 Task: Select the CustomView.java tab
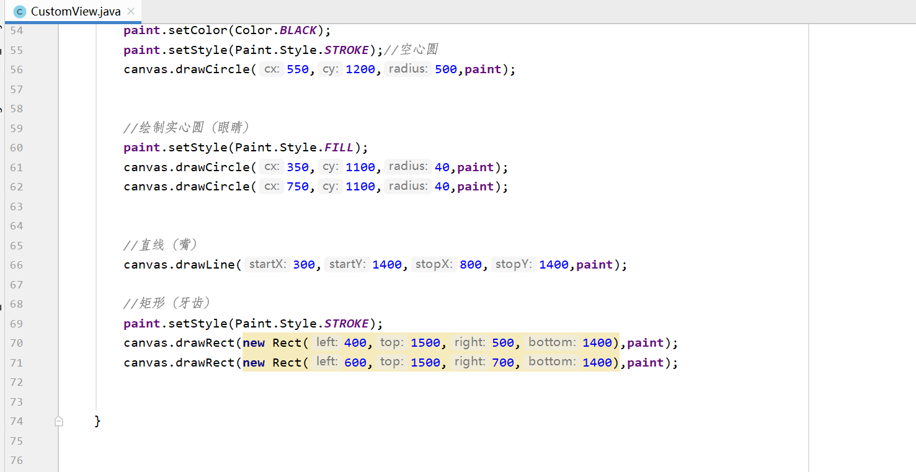tap(73, 12)
